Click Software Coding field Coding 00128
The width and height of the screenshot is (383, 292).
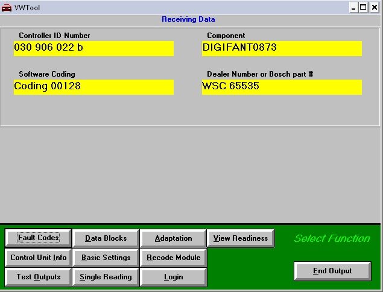(93, 87)
